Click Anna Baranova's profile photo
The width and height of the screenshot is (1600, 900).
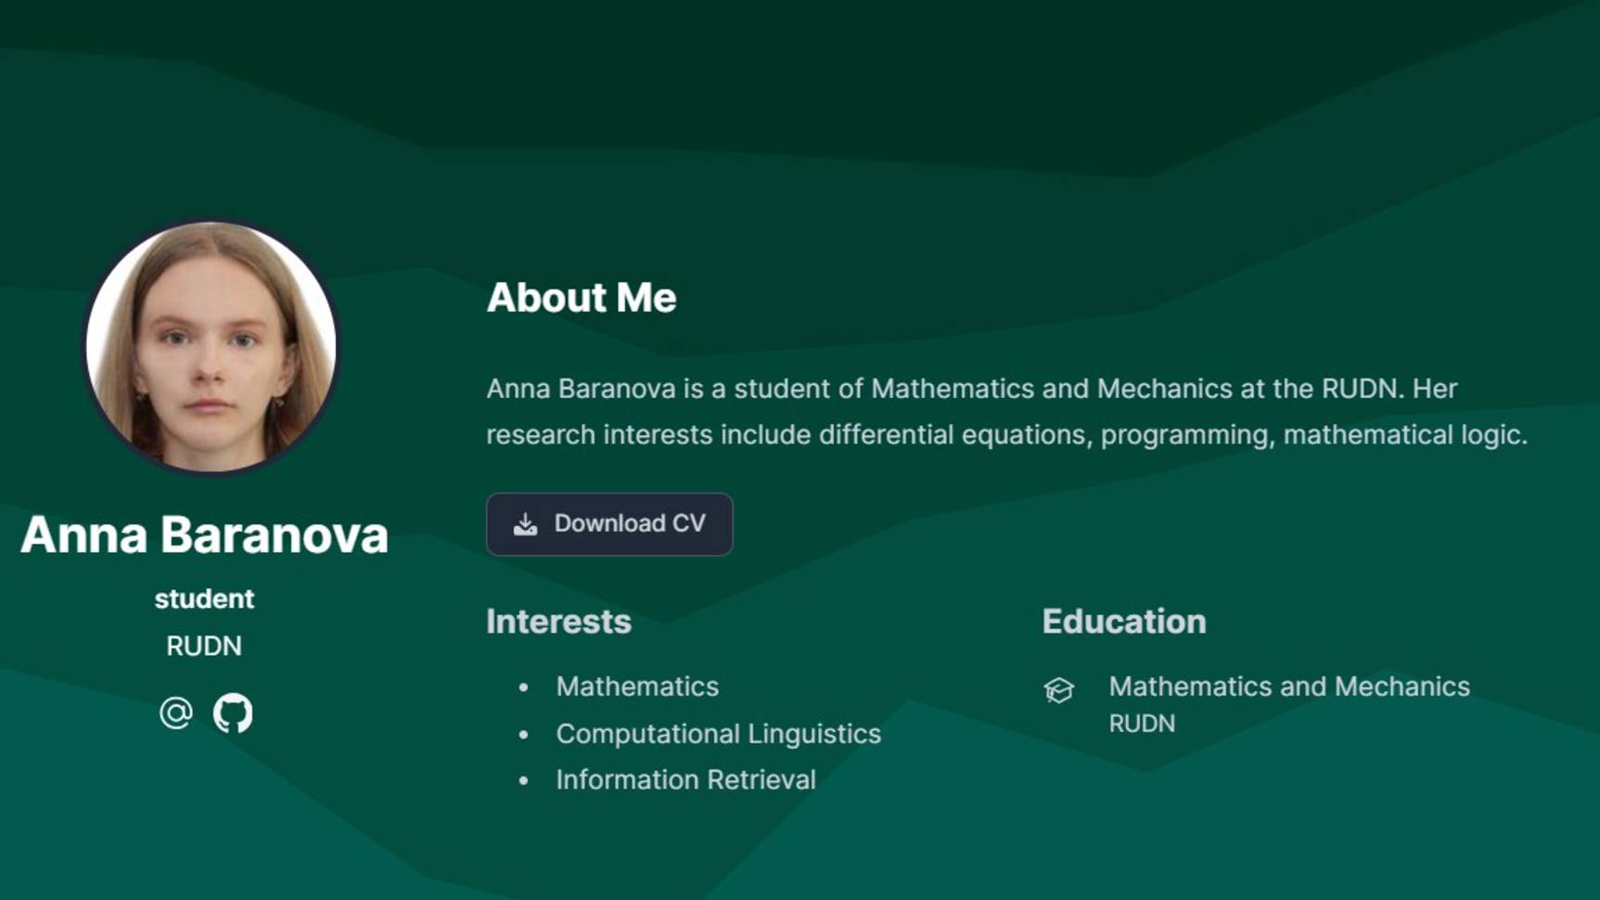point(211,347)
